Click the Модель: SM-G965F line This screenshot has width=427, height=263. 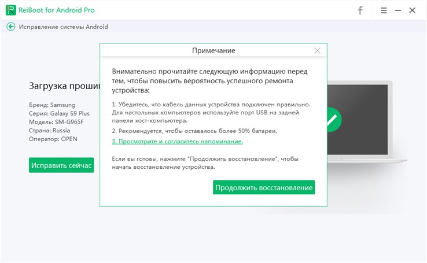pos(56,122)
